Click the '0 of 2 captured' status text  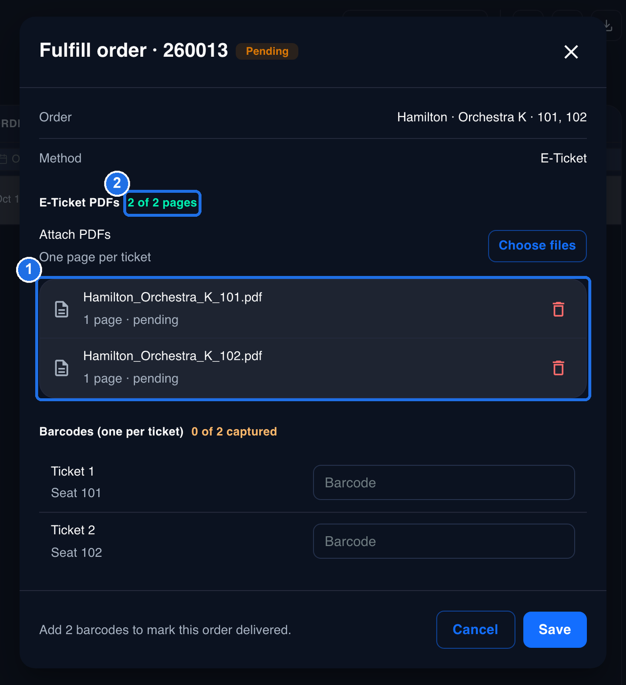point(234,432)
